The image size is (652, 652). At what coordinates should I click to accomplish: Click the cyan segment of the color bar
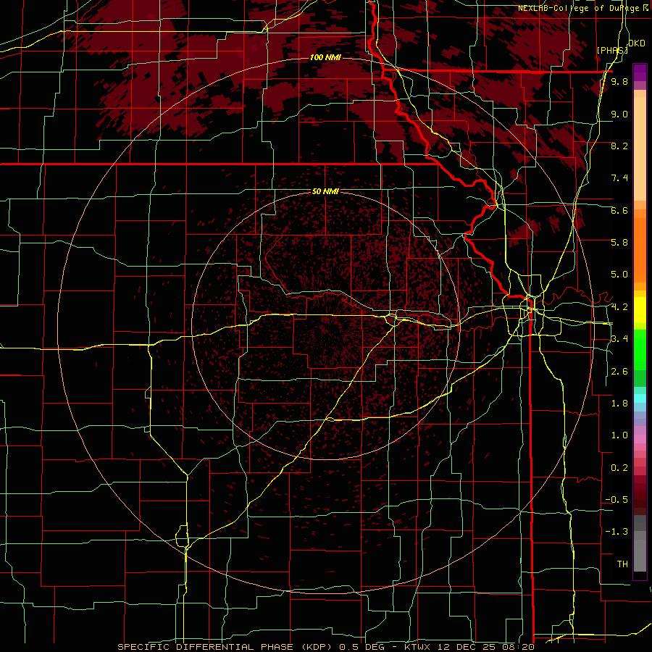(640, 398)
